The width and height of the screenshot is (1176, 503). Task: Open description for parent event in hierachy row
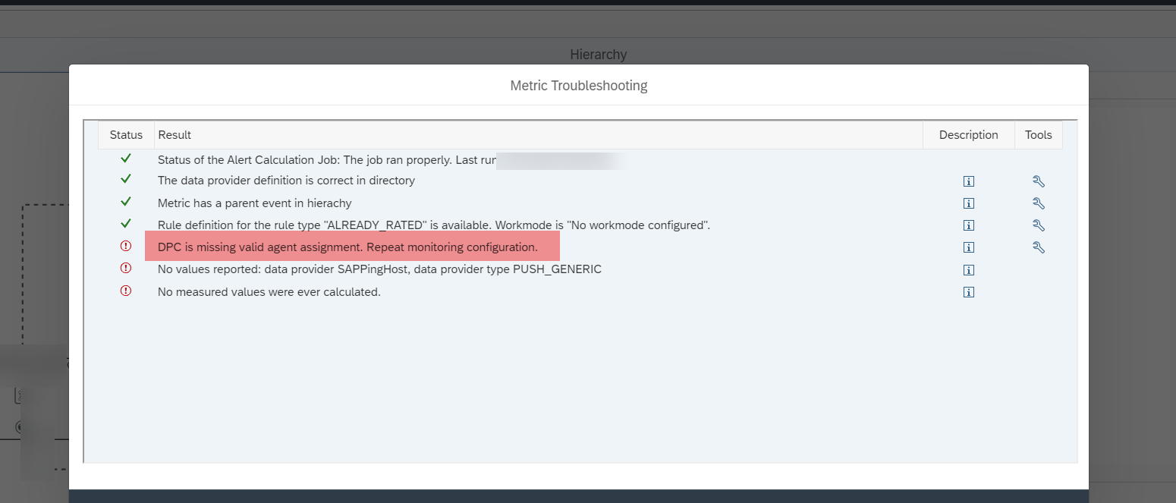(968, 203)
